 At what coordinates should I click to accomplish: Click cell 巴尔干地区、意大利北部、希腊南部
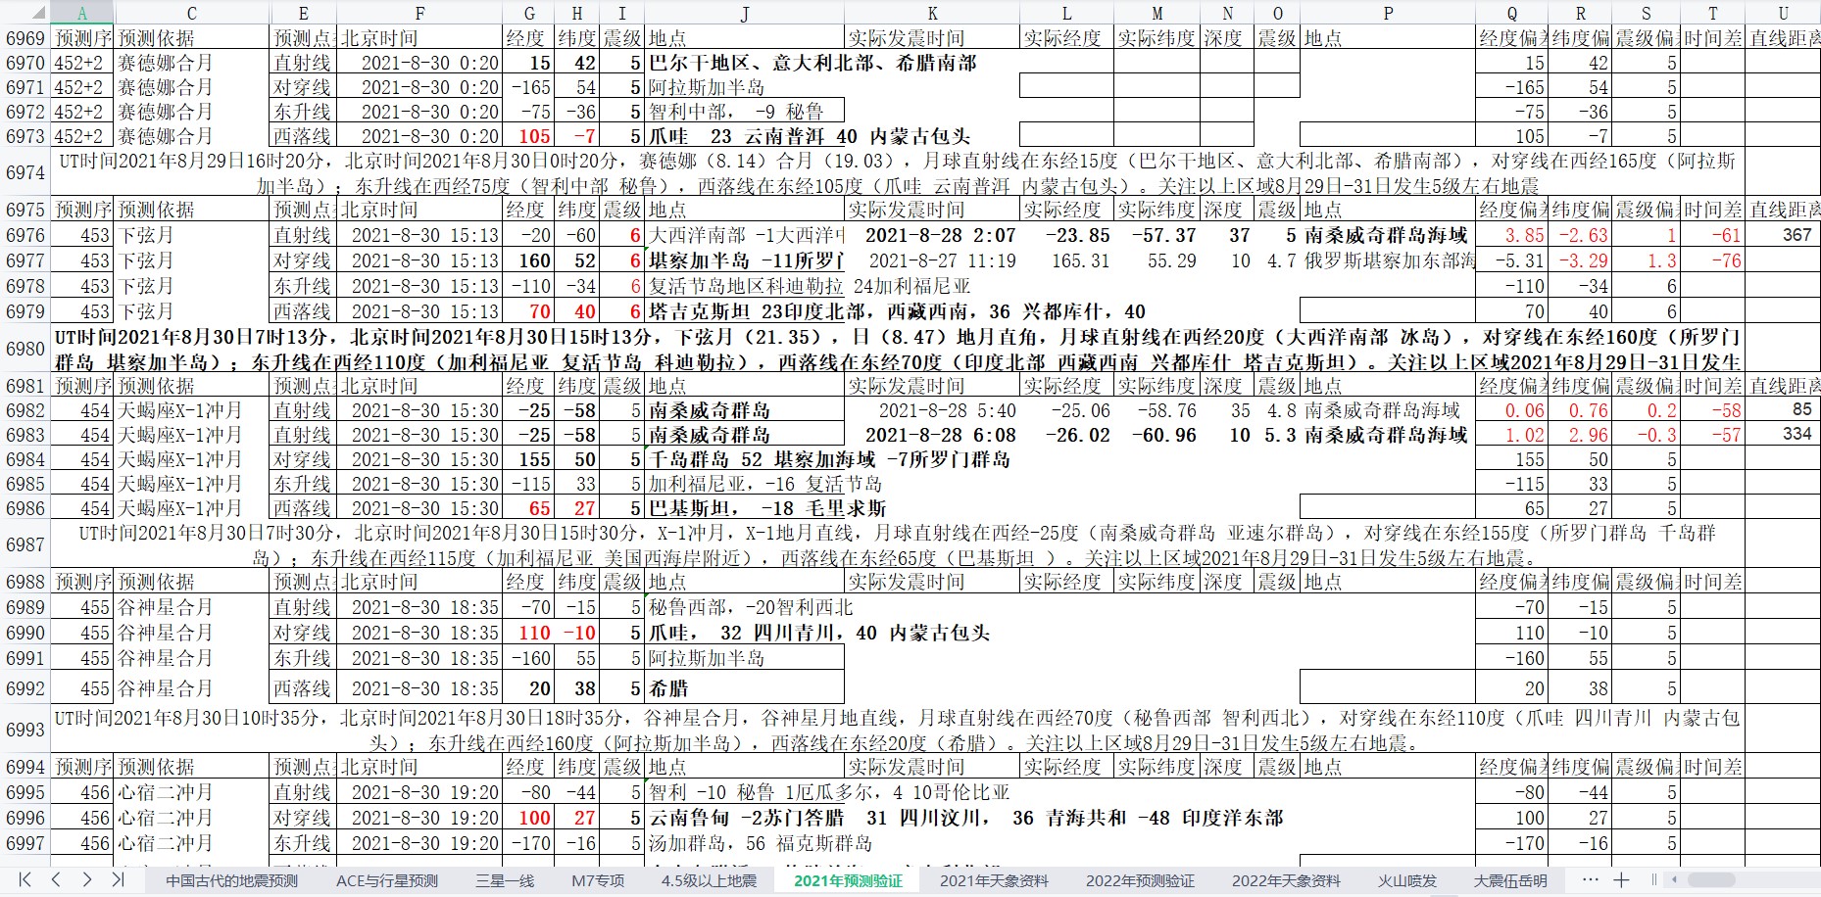pyautogui.click(x=813, y=63)
